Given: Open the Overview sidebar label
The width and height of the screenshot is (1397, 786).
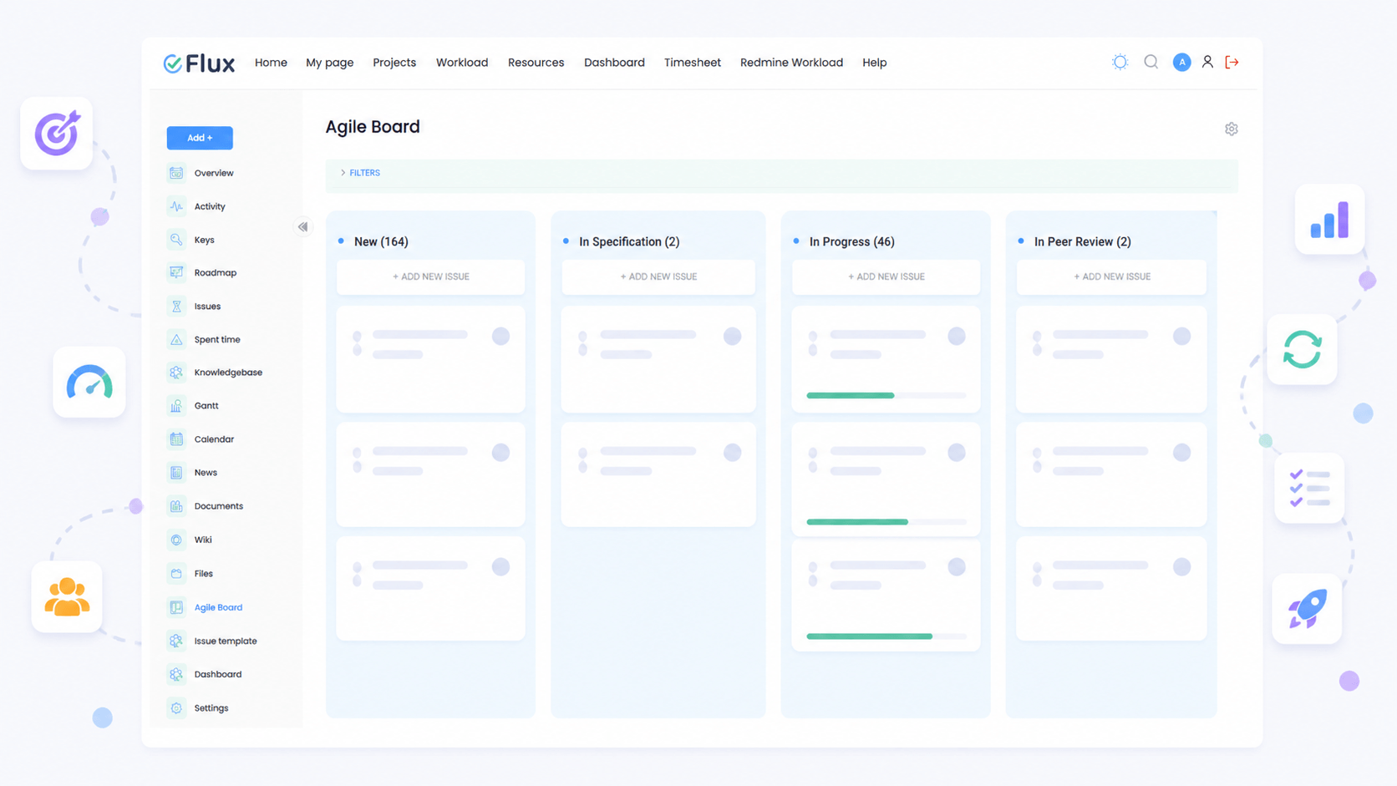Looking at the screenshot, I should (214, 173).
